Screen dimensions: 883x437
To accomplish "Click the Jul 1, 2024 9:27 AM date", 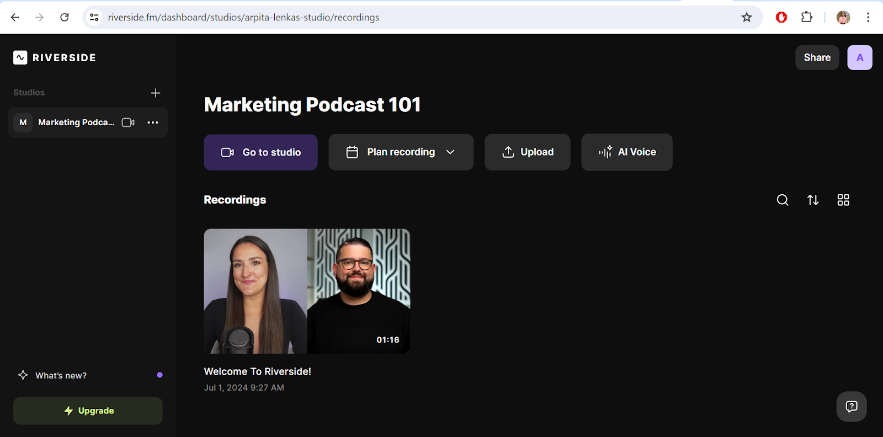I will point(244,388).
